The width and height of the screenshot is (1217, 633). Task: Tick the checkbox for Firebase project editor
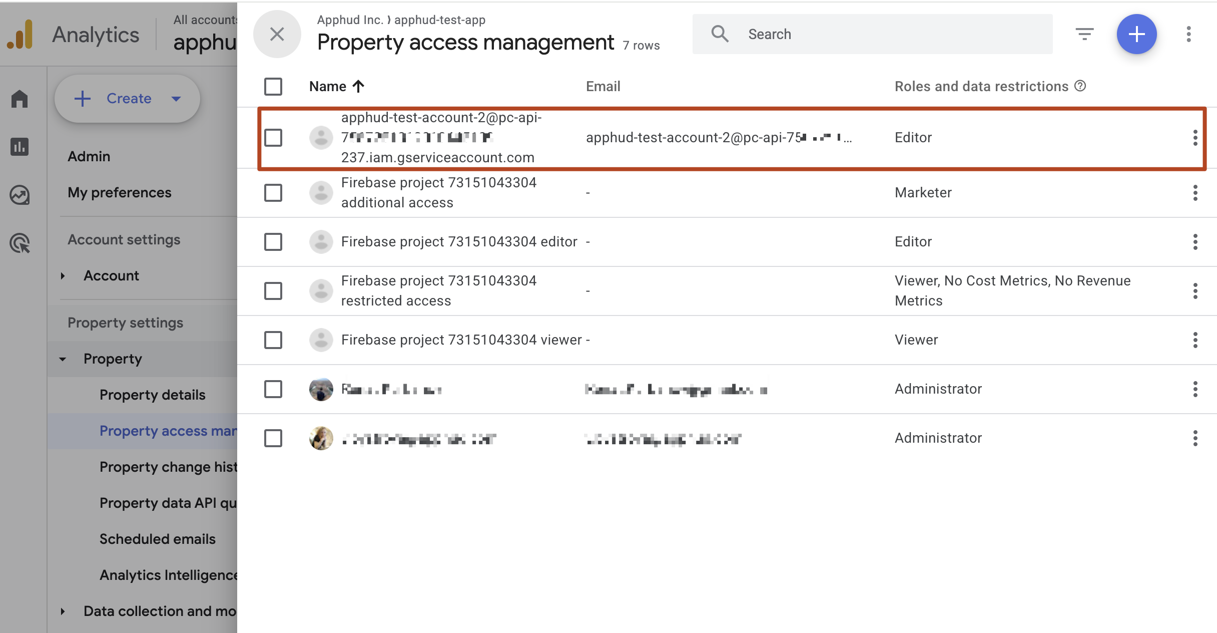pos(273,242)
